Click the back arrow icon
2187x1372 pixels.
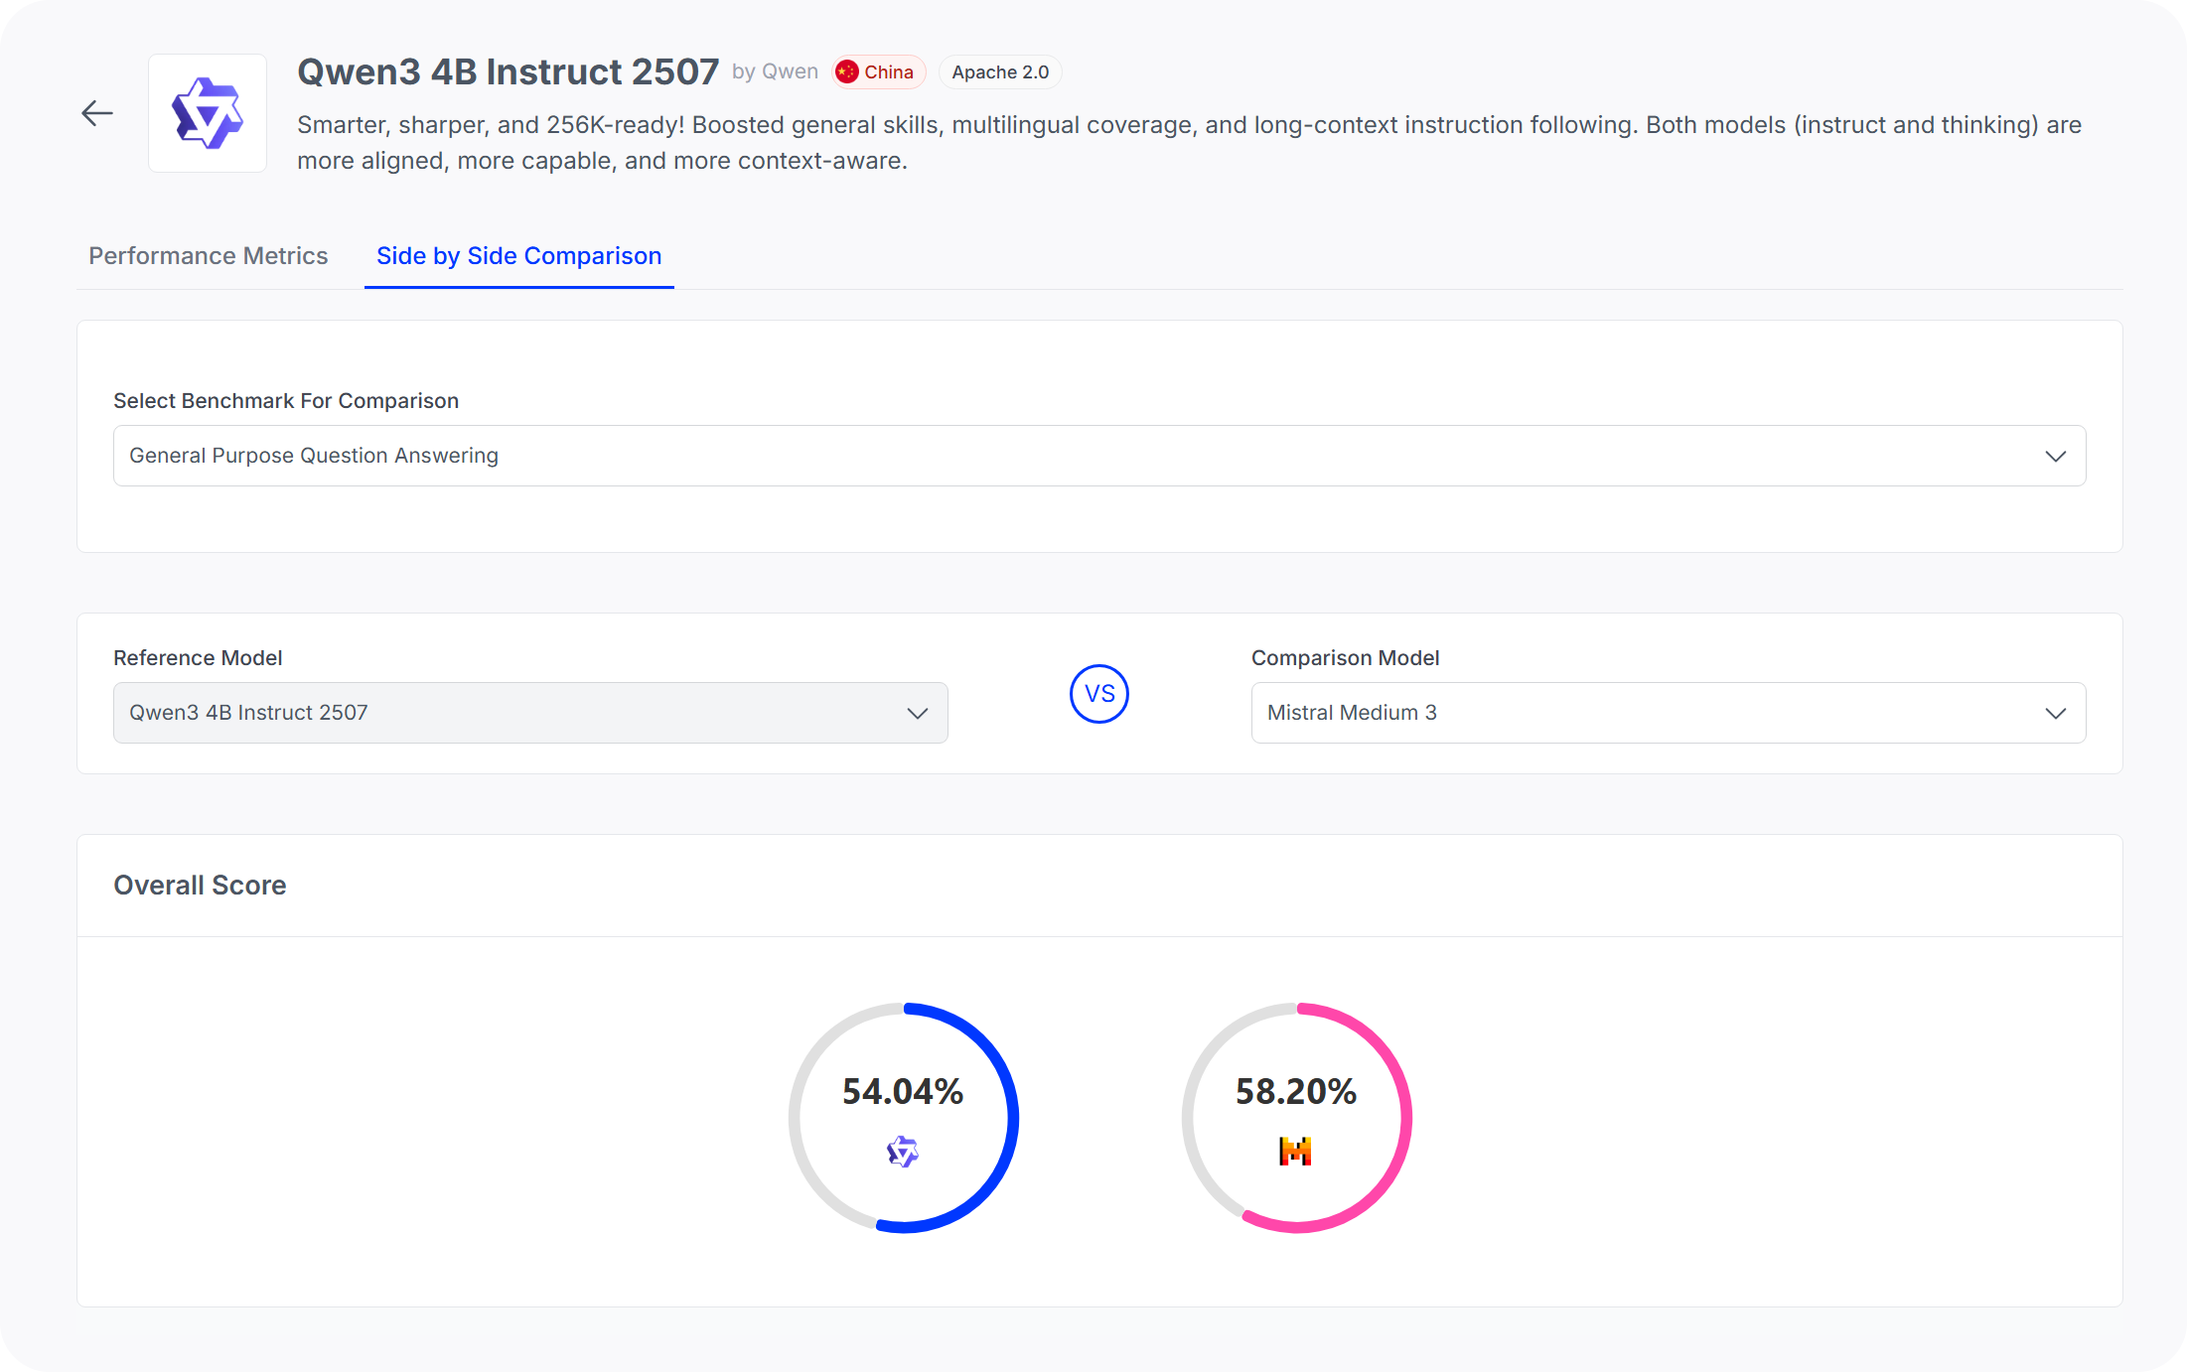pos(97,113)
